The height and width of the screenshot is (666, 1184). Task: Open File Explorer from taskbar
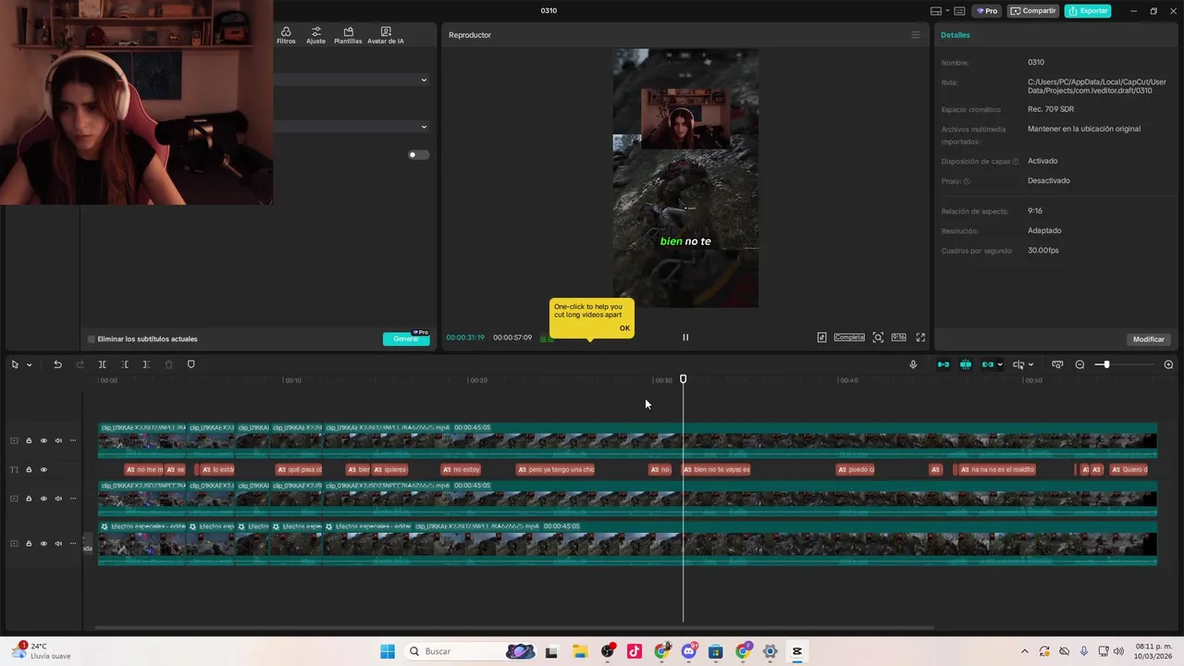580,651
